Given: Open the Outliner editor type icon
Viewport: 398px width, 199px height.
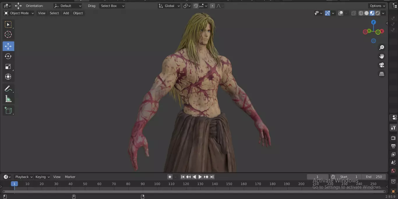Looking at the screenshot, I should point(395,6).
